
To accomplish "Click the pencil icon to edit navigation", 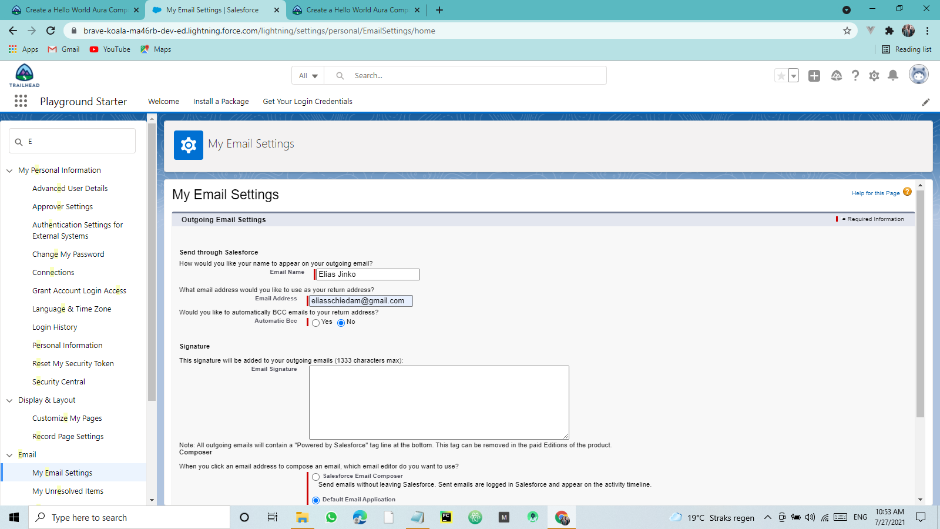I will [926, 102].
